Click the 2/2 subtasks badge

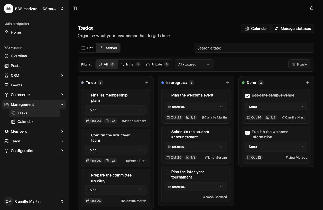271,117
